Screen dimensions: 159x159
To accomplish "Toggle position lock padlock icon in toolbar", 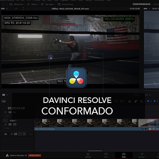I will pyautogui.click(x=142, y=101).
